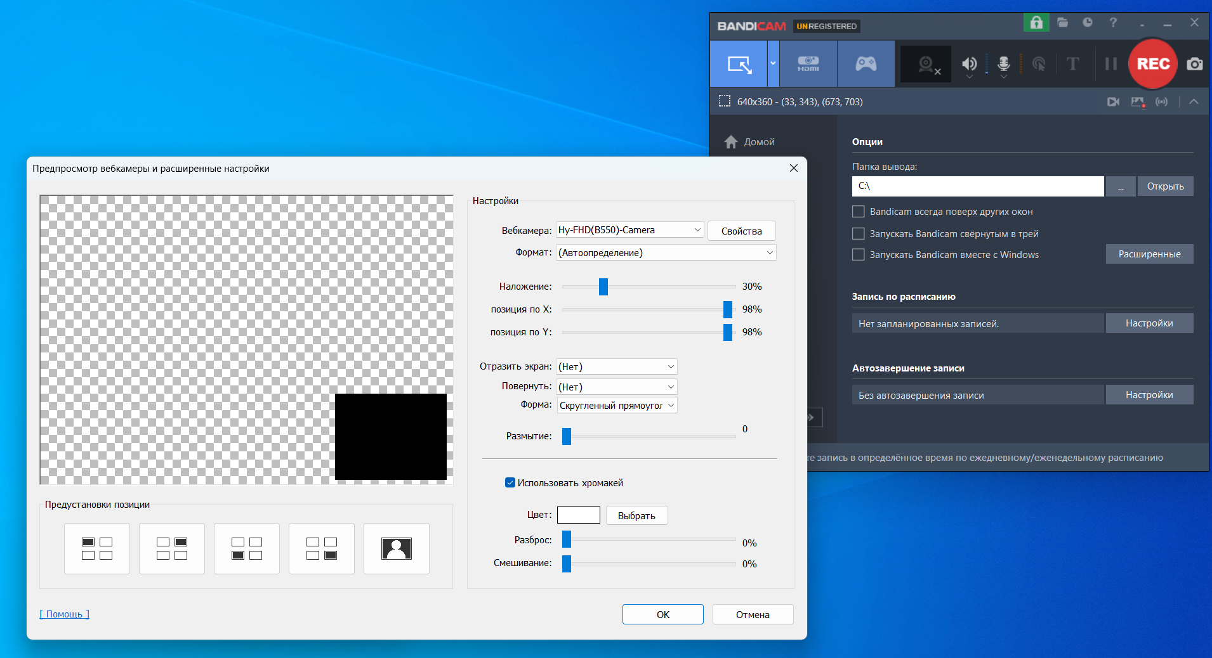Click the speaker sound icon
This screenshot has height=658, width=1212.
pyautogui.click(x=968, y=64)
